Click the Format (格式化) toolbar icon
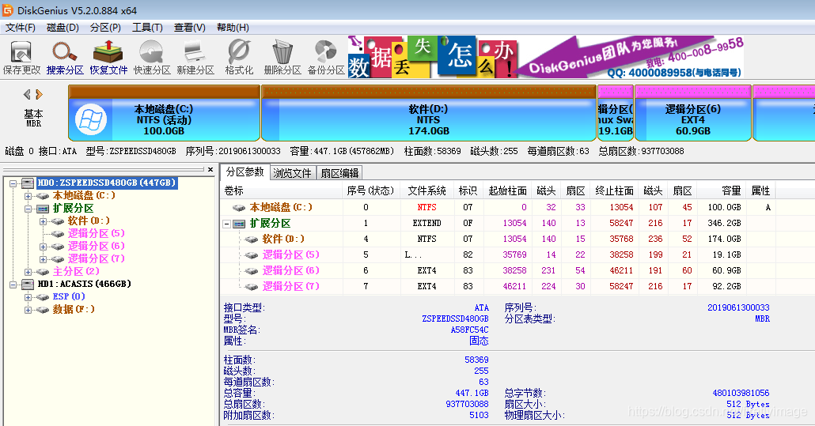This screenshot has width=815, height=426. [x=239, y=52]
